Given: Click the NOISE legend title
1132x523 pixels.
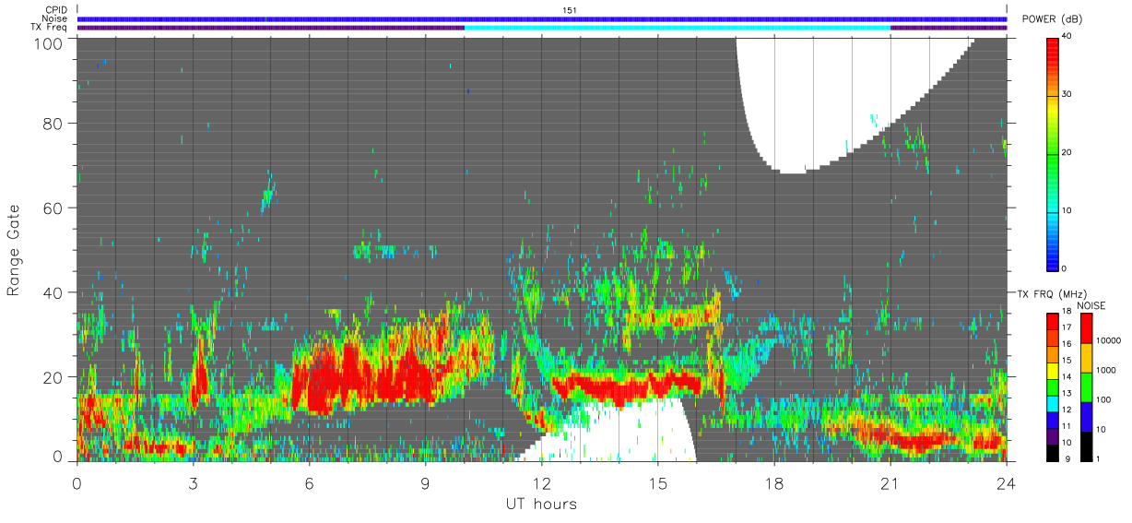Looking at the screenshot, I should click(x=1091, y=304).
